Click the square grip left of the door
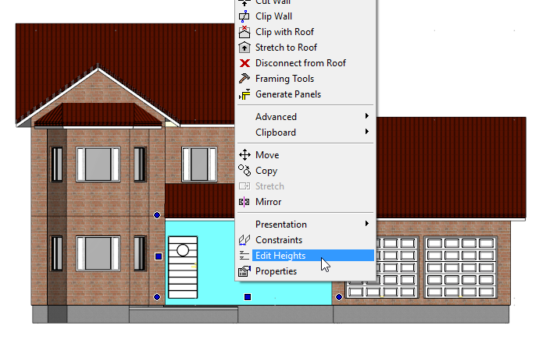Screen dimensions: 546x343 tap(159, 256)
